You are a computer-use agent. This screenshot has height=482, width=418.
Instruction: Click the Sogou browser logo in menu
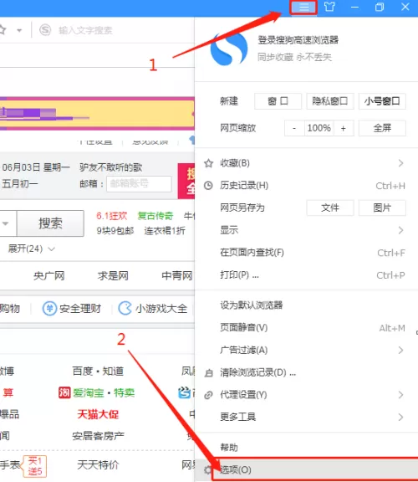tap(229, 49)
